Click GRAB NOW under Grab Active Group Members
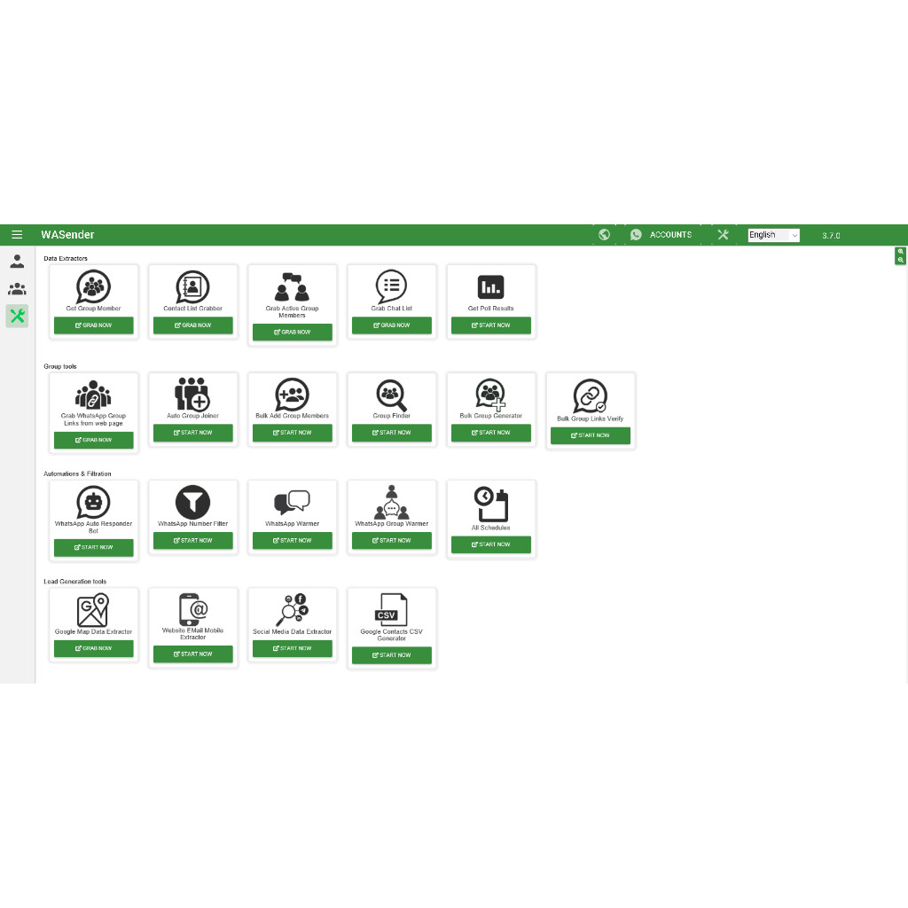 (292, 332)
